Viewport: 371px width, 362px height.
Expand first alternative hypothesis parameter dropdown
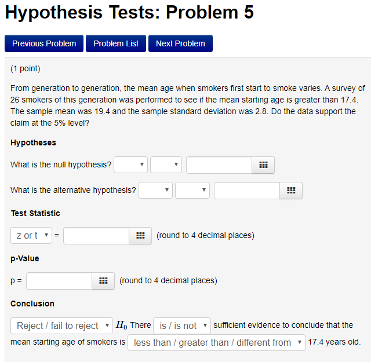tap(155, 190)
